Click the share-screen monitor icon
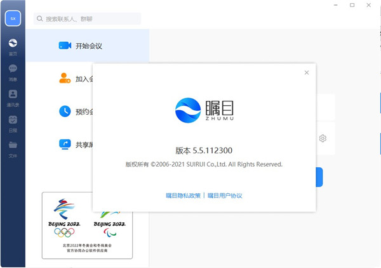Viewport: 381px width, 268px height. click(65, 144)
